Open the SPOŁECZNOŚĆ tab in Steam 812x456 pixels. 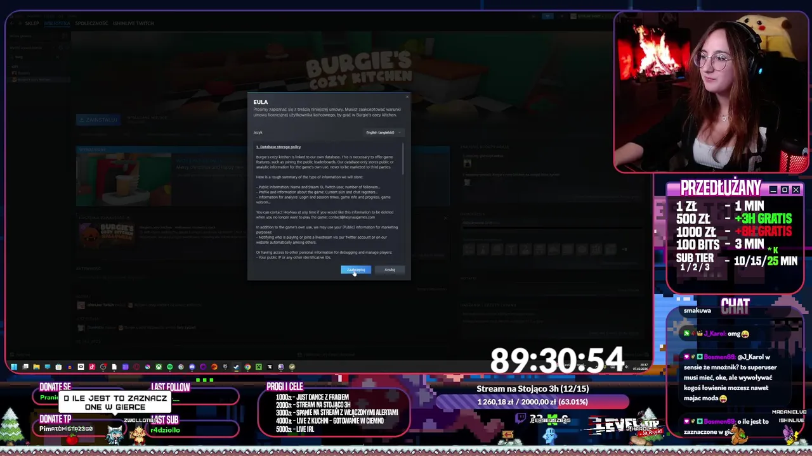[x=91, y=23]
